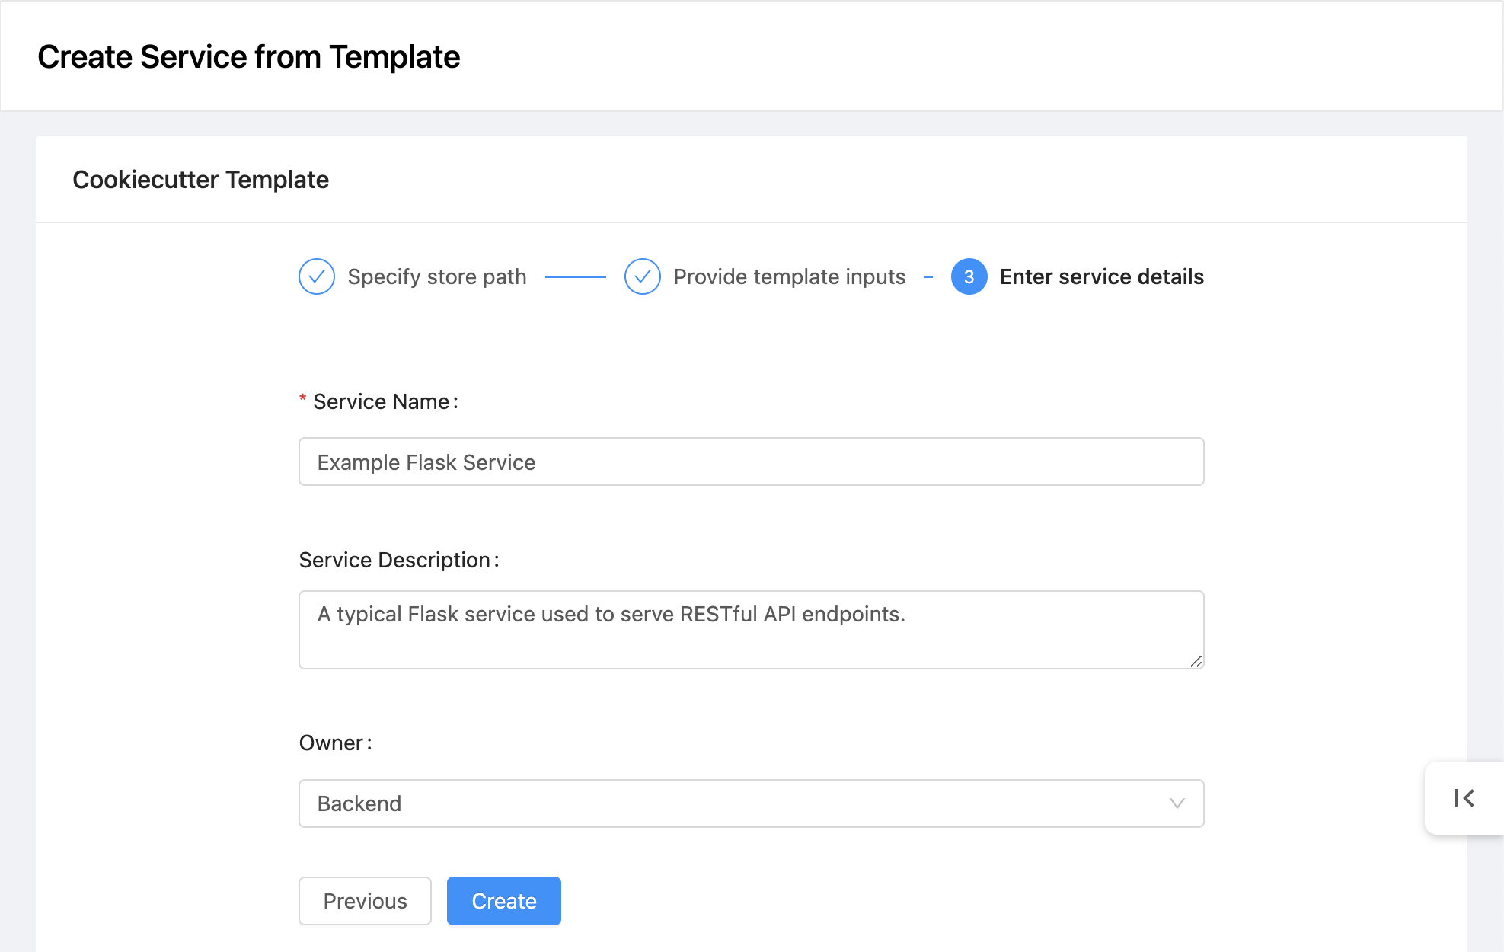The width and height of the screenshot is (1504, 952).
Task: Check the required Service Name field
Action: (x=751, y=462)
